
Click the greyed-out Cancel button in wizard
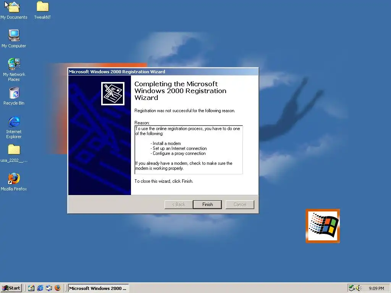click(x=240, y=204)
